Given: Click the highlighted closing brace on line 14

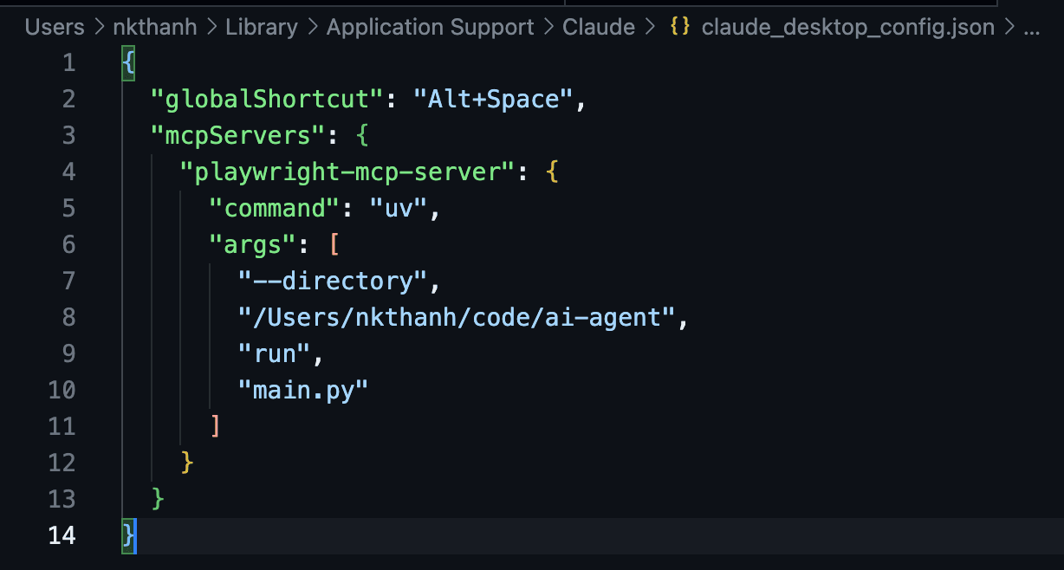Looking at the screenshot, I should (129, 536).
